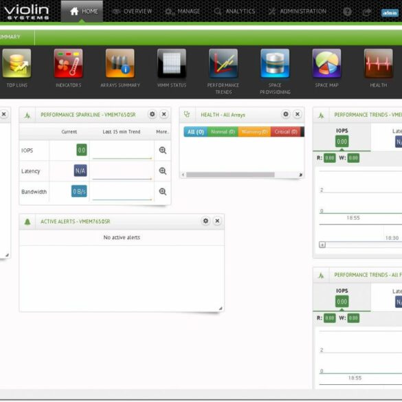Click the lower Performance Trends header icon
Viewport: 402px width, 402px height.
tap(321, 276)
